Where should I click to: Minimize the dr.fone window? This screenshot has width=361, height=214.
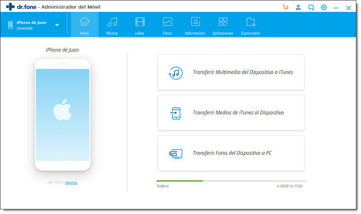point(336,8)
